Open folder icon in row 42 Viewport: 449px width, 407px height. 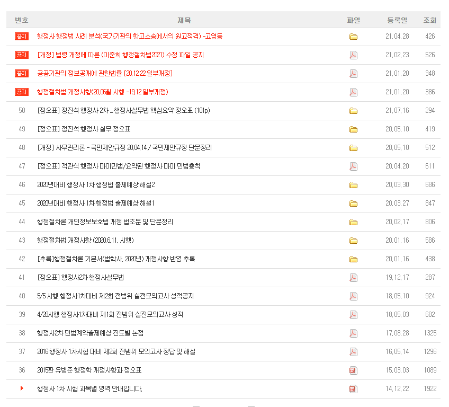(x=353, y=259)
